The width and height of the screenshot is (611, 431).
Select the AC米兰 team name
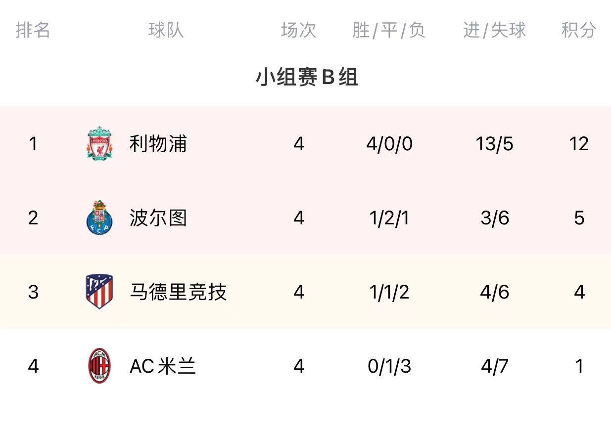[x=163, y=366]
